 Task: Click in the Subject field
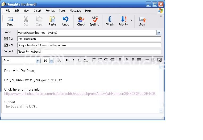click(x=89, y=52)
